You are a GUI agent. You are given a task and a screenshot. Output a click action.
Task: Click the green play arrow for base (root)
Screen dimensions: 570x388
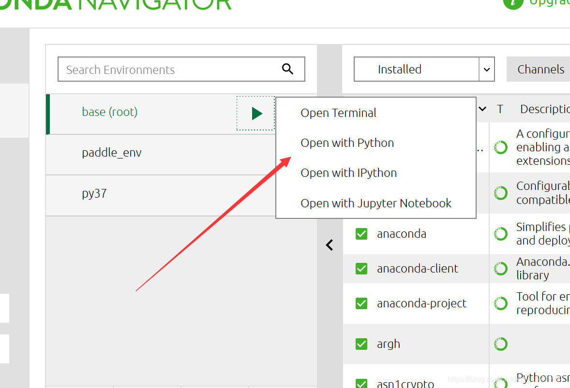tap(257, 113)
